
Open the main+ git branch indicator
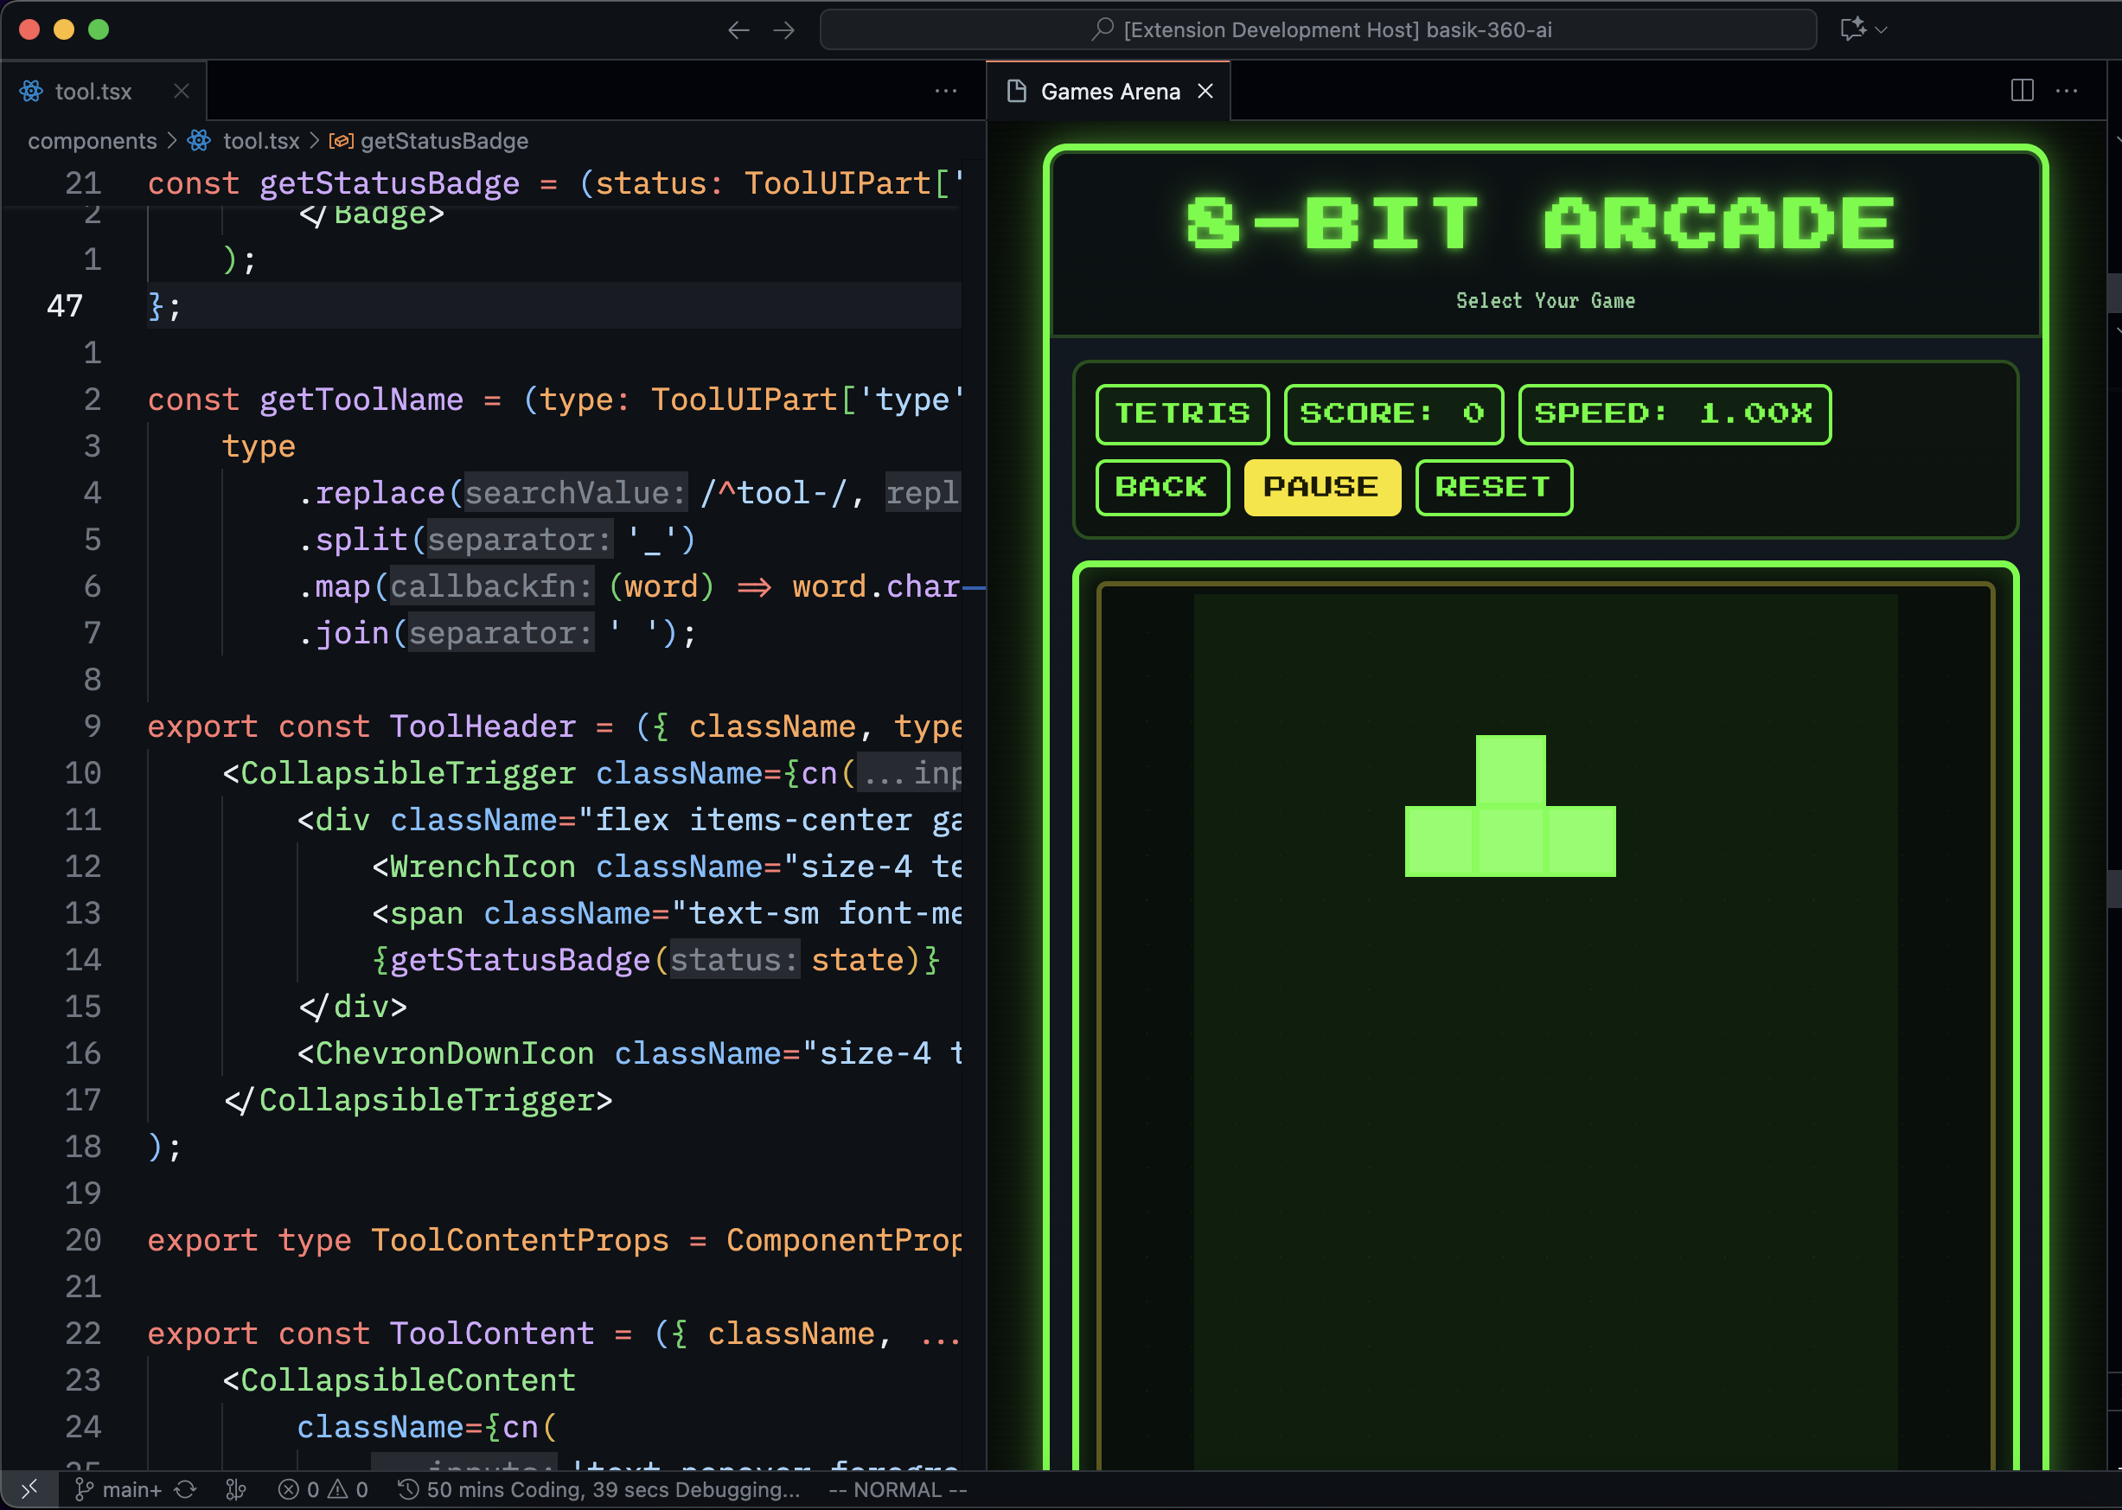point(117,1489)
